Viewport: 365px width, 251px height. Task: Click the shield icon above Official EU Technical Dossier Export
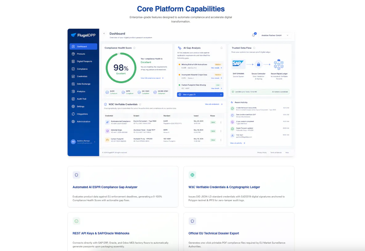click(x=192, y=221)
